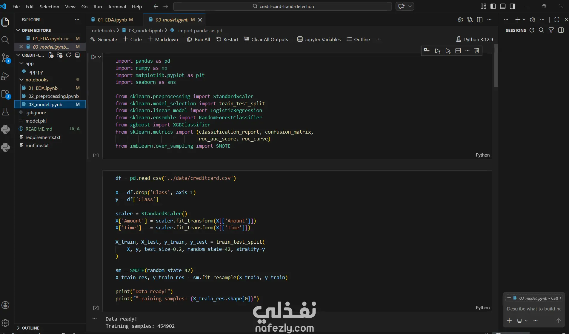This screenshot has height=334, width=569.
Task: Collapse the OPEN EDITORS section
Action: [x=18, y=30]
